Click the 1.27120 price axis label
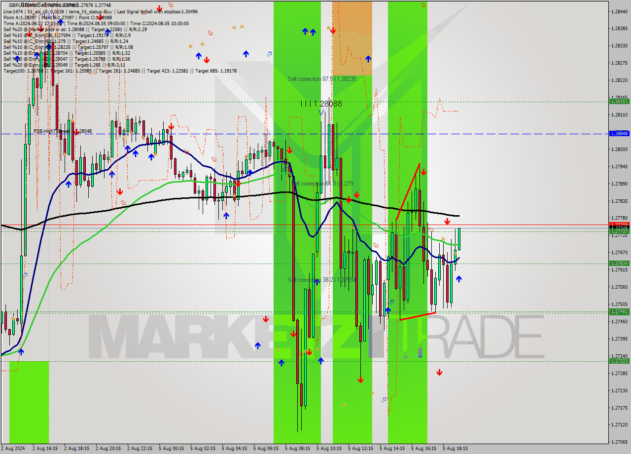The height and width of the screenshot is (454, 631). 619,424
